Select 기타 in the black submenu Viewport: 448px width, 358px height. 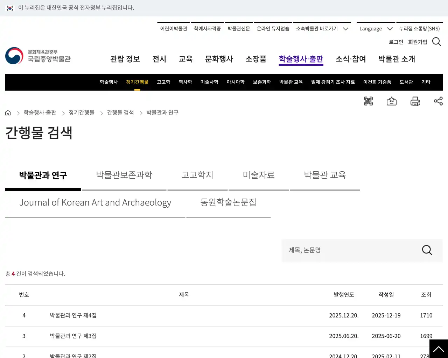pos(426,82)
